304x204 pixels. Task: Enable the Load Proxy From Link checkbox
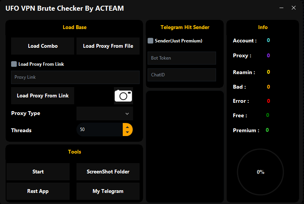click(x=14, y=64)
